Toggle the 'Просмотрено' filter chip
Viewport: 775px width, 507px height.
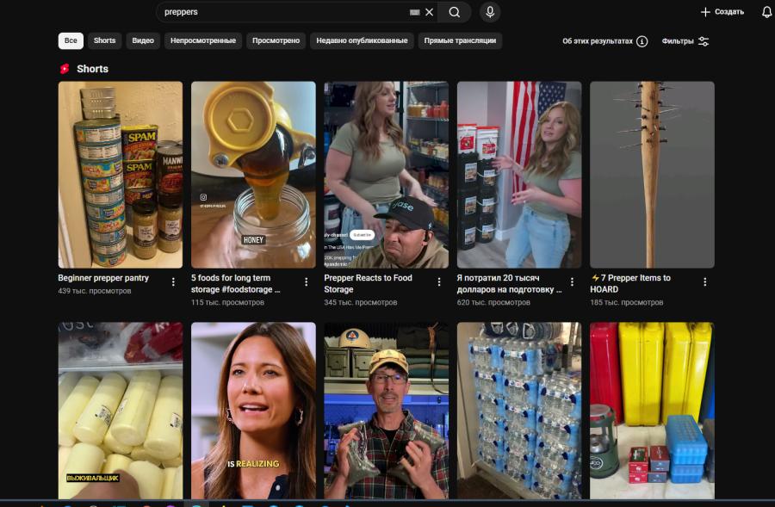point(276,40)
